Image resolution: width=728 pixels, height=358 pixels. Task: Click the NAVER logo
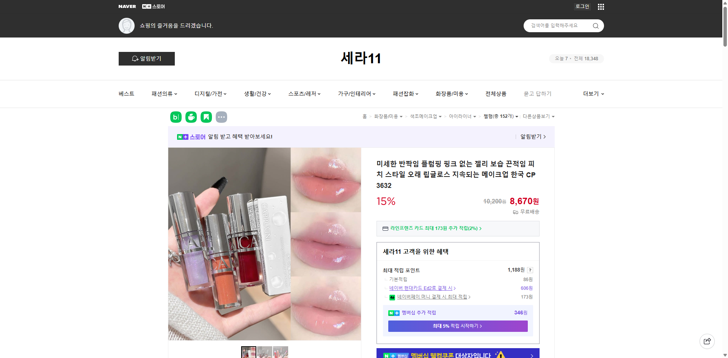[127, 6]
